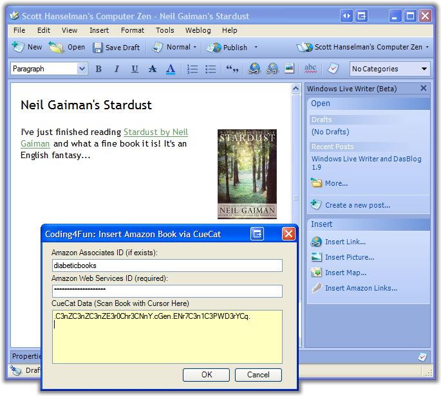Click Insert Link in sidebar
Viewport: 441px width, 396px height.
coord(345,242)
